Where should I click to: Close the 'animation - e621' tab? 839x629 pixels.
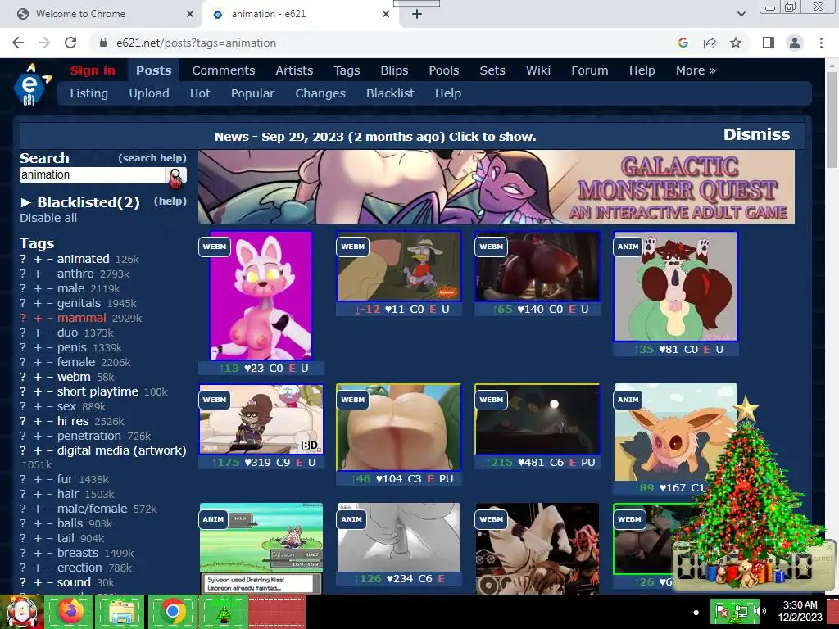point(386,14)
